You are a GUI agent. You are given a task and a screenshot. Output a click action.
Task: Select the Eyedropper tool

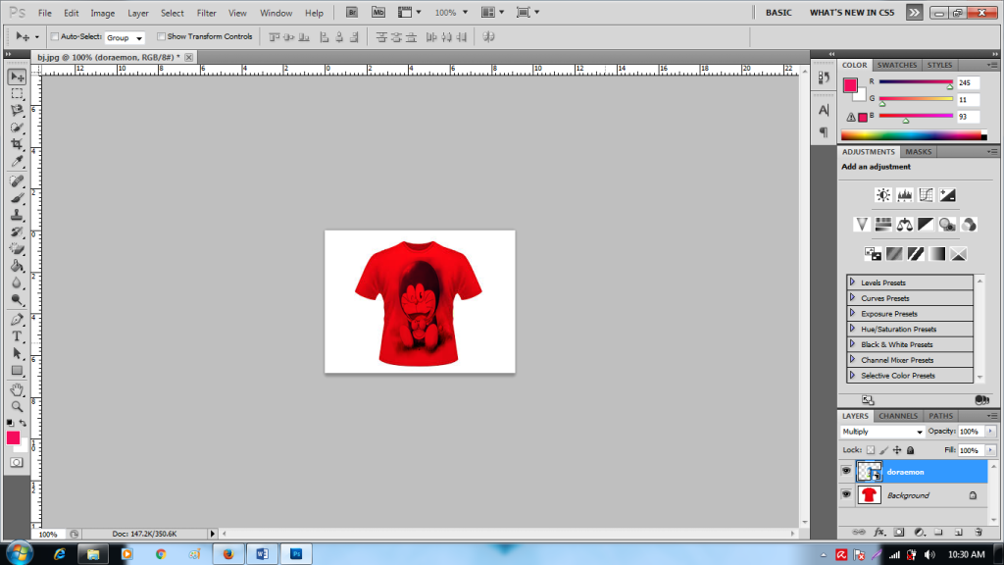[x=17, y=161]
